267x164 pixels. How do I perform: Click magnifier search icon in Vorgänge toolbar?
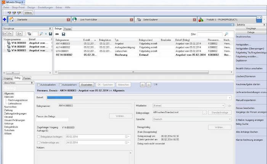pyautogui.click(x=41, y=34)
